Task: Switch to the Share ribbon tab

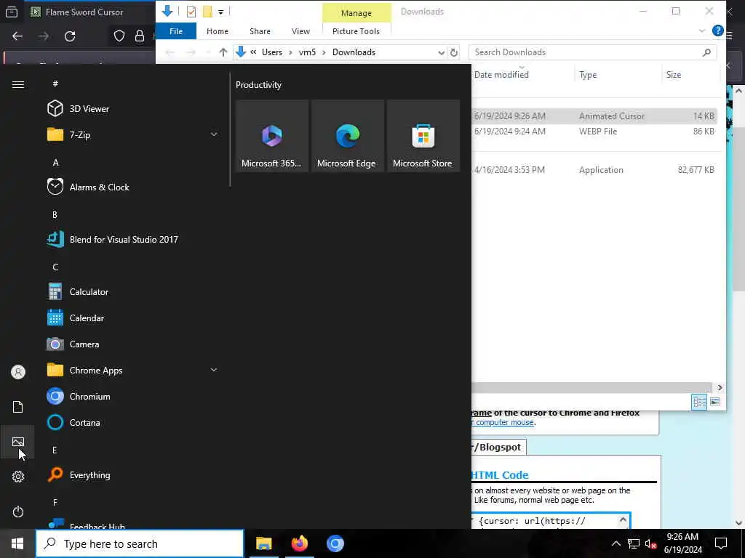Action: (260, 31)
